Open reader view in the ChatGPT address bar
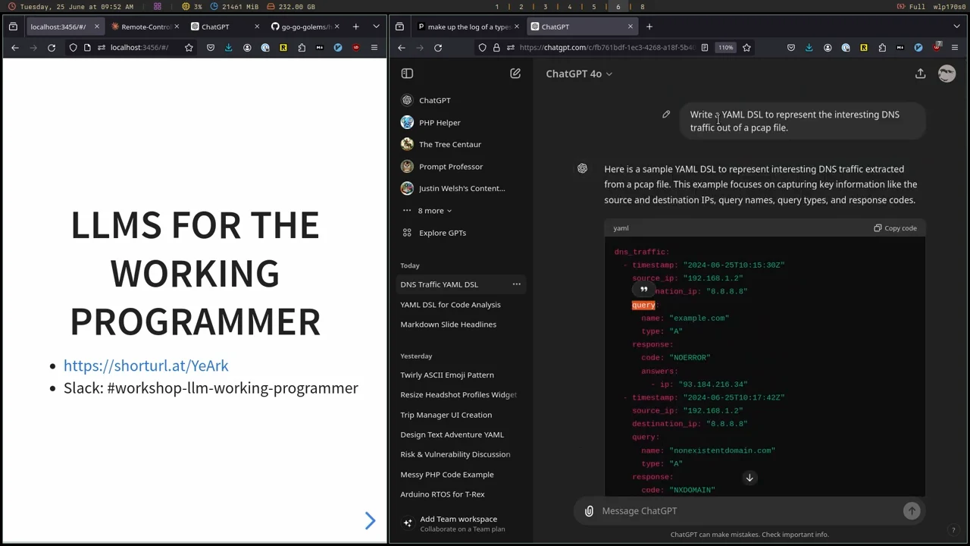Image resolution: width=970 pixels, height=546 pixels. [705, 48]
